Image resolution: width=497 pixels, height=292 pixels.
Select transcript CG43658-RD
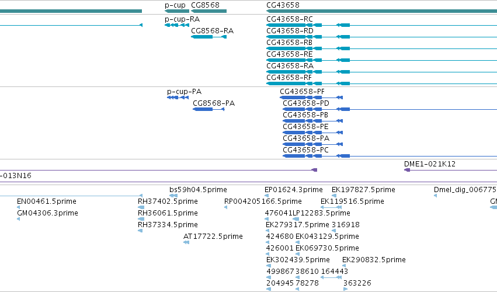290,31
